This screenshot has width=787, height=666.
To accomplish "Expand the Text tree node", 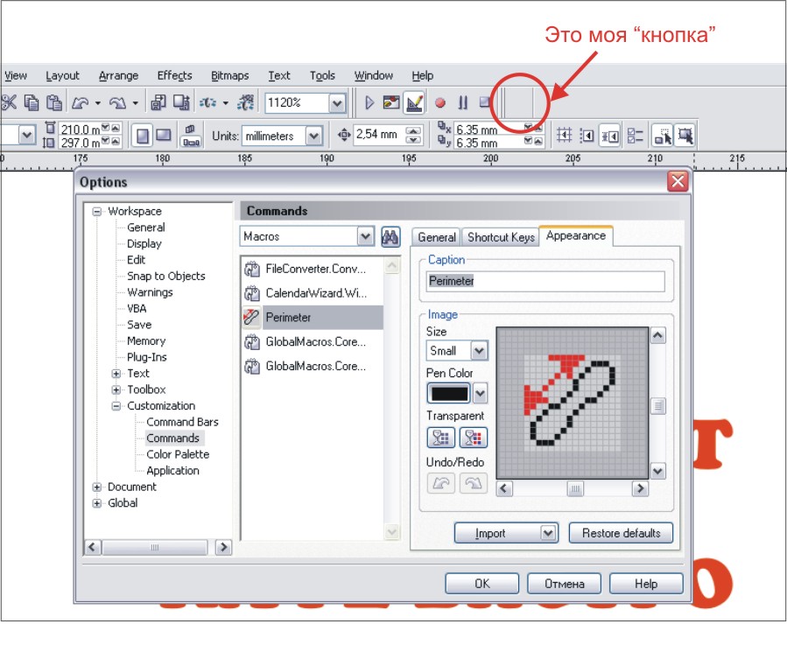I will tap(116, 374).
